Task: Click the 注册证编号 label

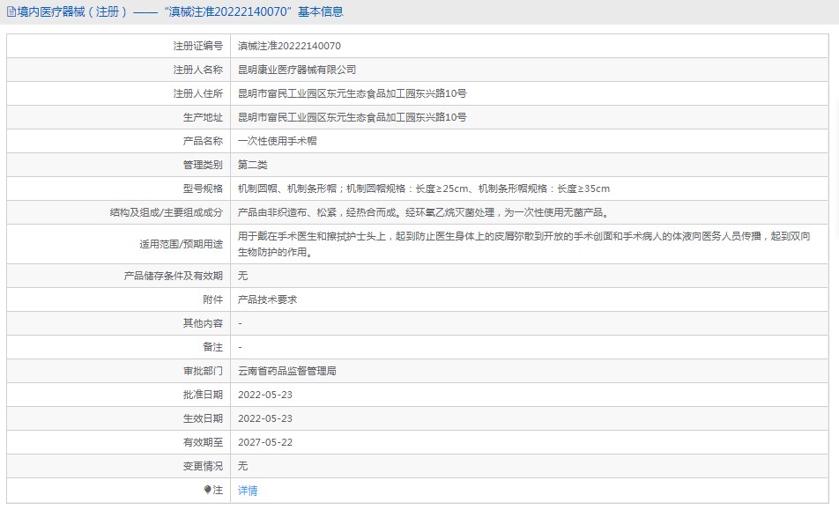Action: point(198,46)
